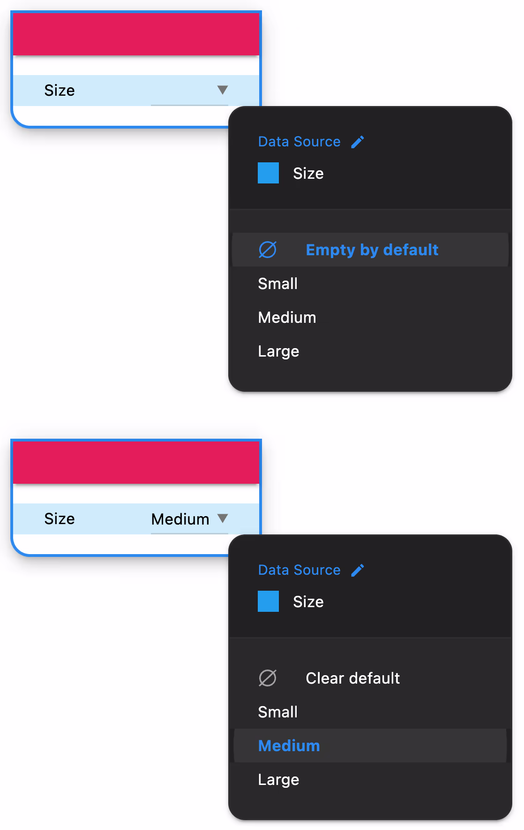Screen dimensions: 524x830
Task: Select Small in the top options list
Action: [277, 283]
